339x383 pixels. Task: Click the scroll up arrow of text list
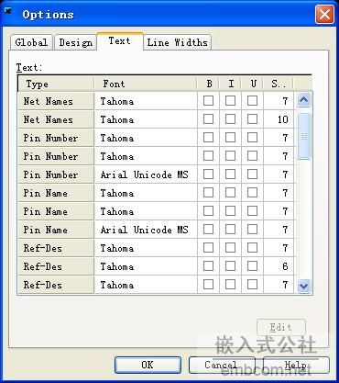[x=303, y=100]
